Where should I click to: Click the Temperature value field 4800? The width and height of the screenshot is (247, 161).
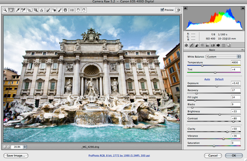click(x=236, y=62)
